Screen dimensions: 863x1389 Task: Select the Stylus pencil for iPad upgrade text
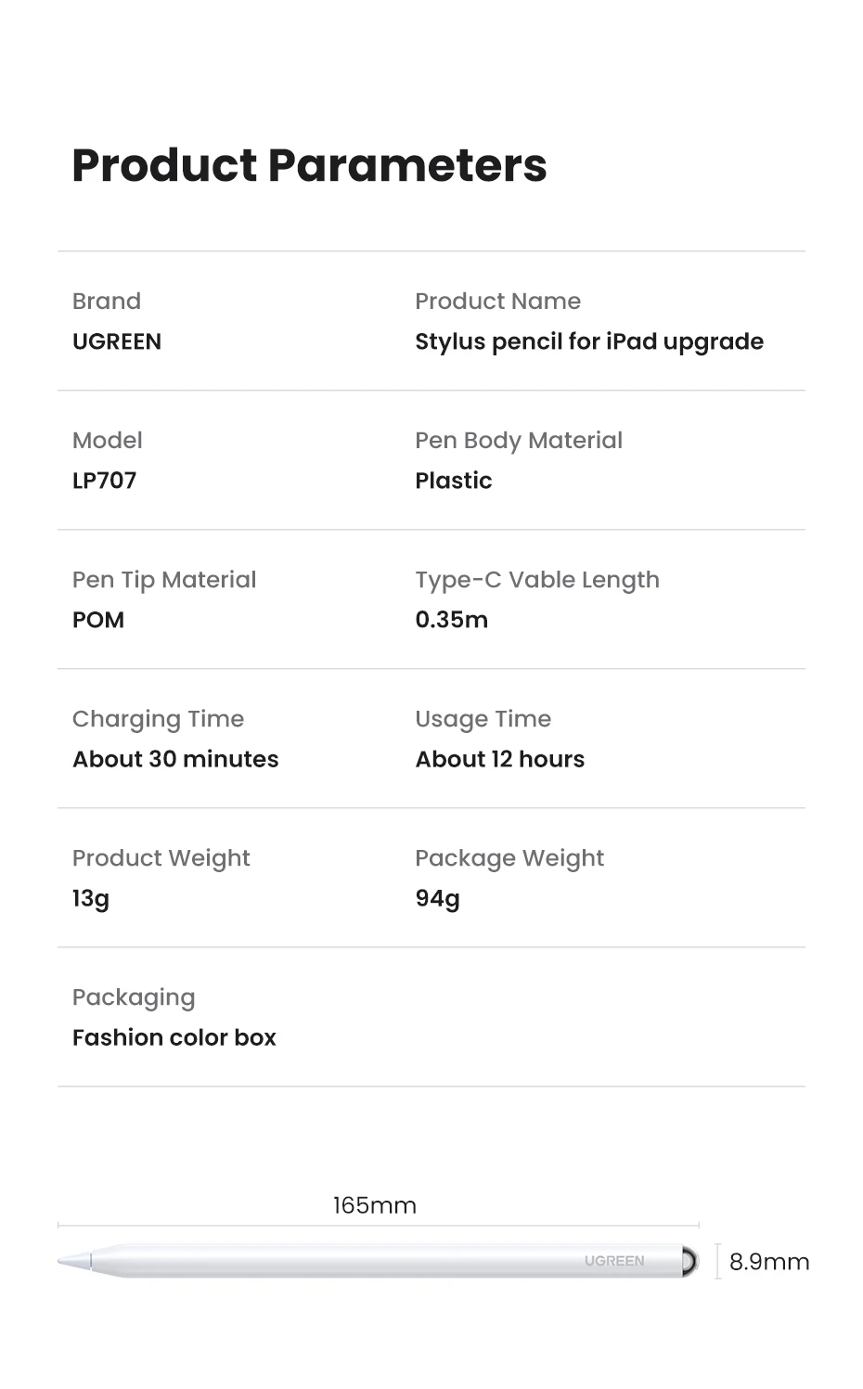[x=588, y=341]
